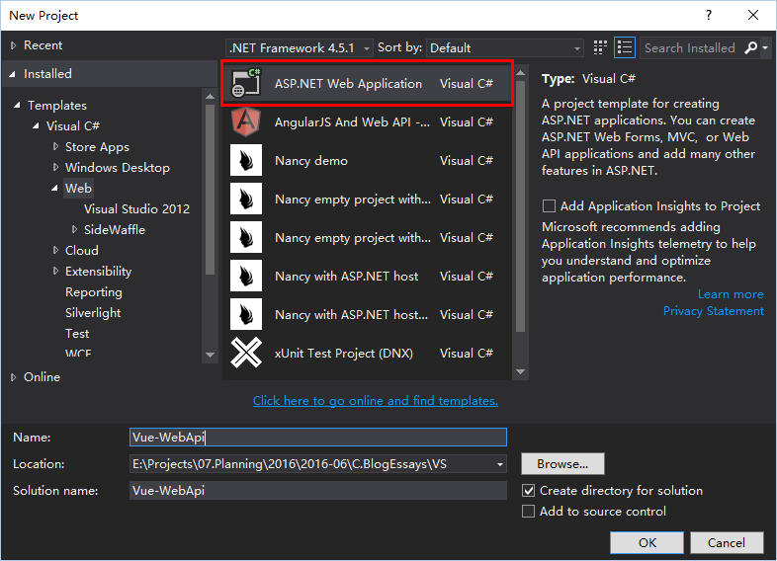The width and height of the screenshot is (777, 561).
Task: Collapse the Web tree node
Action: pos(54,189)
